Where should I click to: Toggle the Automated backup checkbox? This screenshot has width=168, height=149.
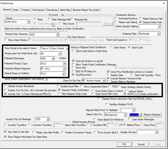116,19
